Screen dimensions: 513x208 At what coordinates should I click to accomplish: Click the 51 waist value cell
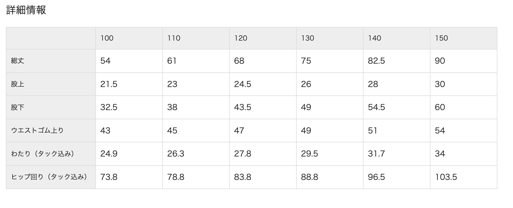[x=372, y=130]
